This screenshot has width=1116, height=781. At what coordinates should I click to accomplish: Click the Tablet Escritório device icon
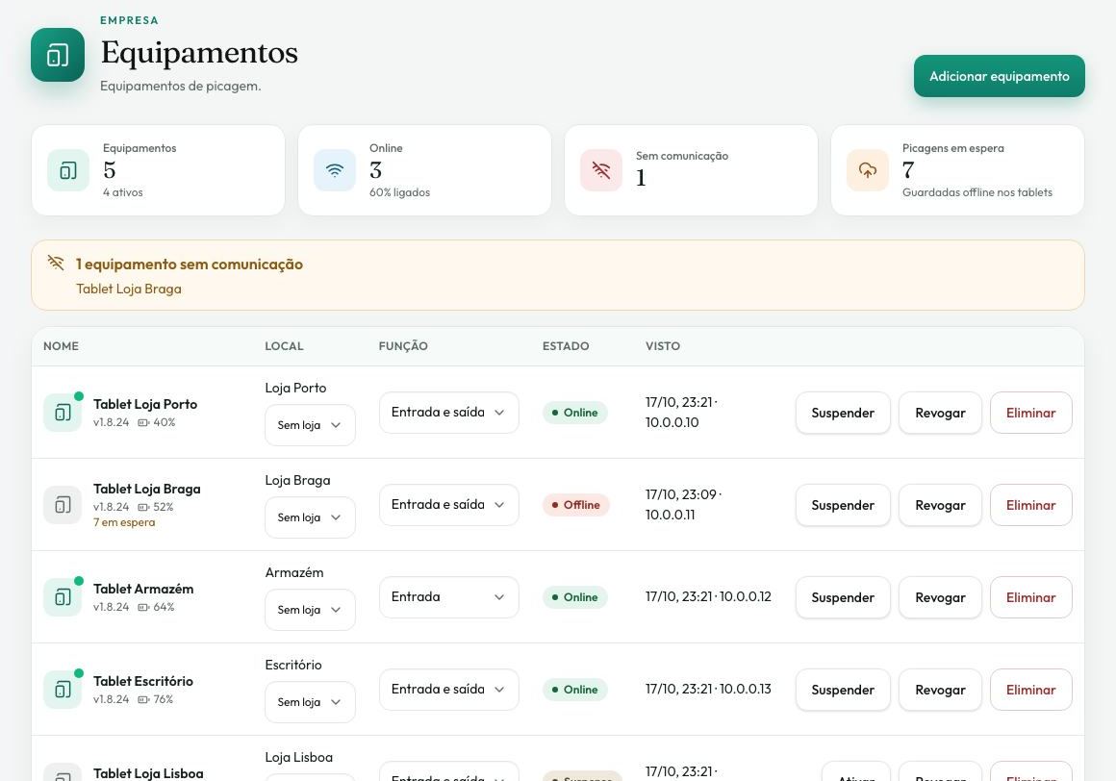pos(63,690)
